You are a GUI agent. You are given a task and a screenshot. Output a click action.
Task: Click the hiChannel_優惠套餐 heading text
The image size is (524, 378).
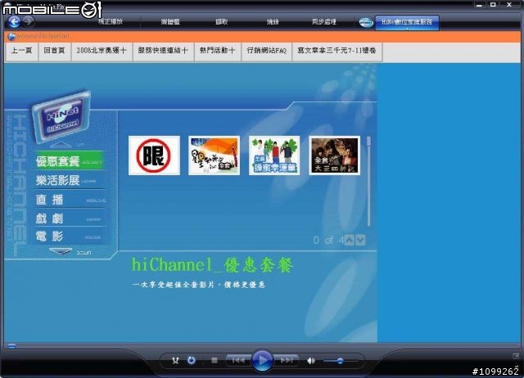(213, 265)
